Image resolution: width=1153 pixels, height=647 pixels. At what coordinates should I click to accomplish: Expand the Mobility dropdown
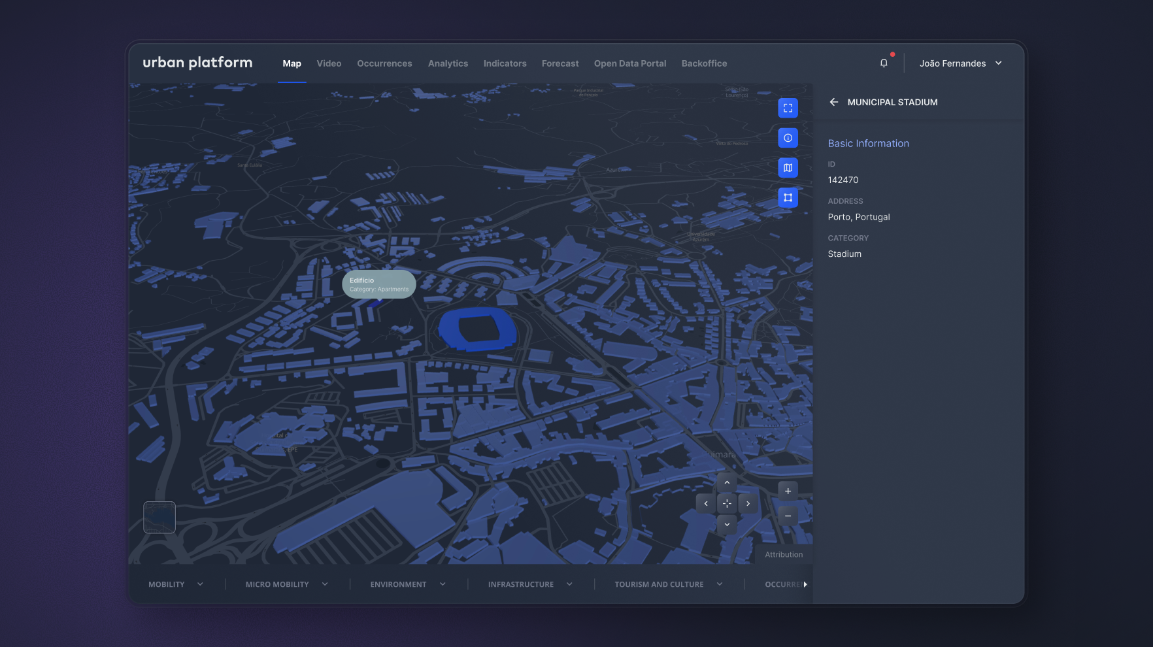176,584
